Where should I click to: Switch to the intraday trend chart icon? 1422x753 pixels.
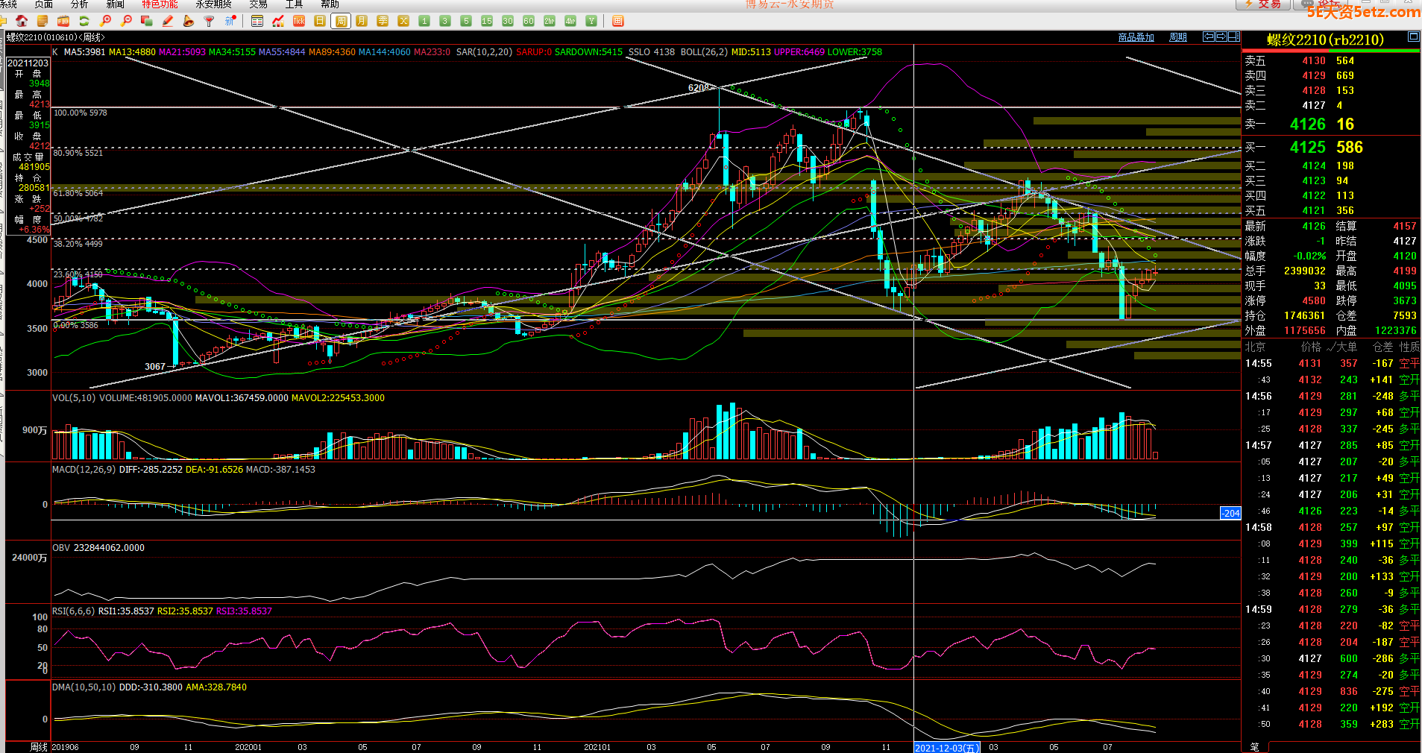click(x=278, y=21)
